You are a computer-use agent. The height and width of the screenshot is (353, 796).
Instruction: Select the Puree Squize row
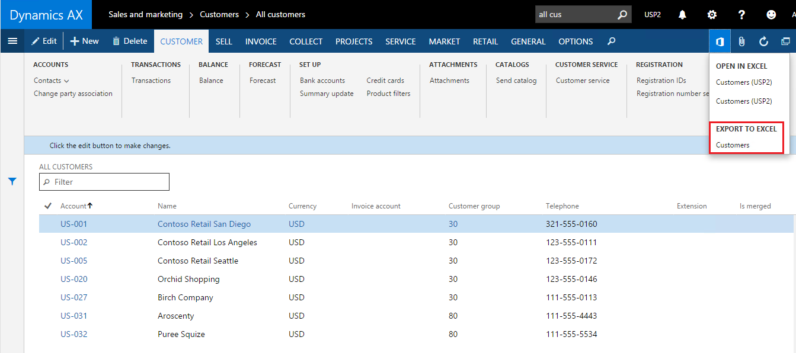pyautogui.click(x=416, y=334)
